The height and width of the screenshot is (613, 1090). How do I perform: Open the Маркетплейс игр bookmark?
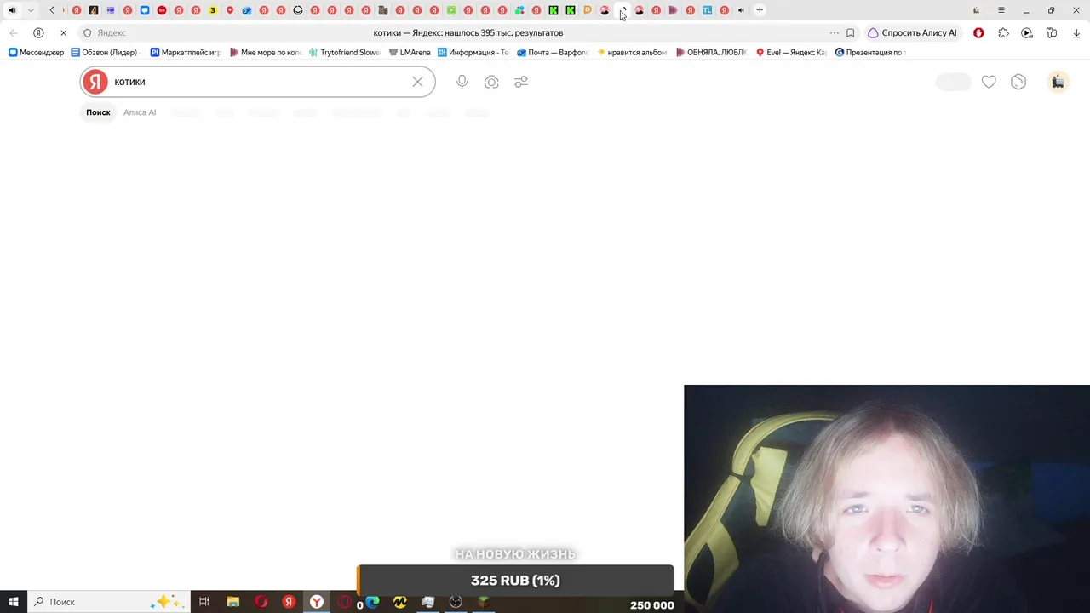click(186, 52)
